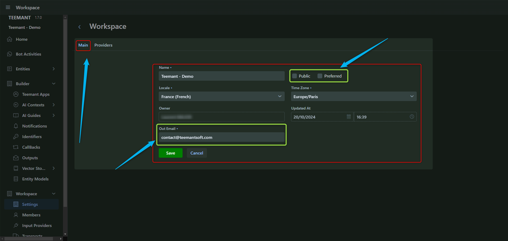Go back using the left chevron icon
This screenshot has height=241, width=508.
click(x=79, y=27)
